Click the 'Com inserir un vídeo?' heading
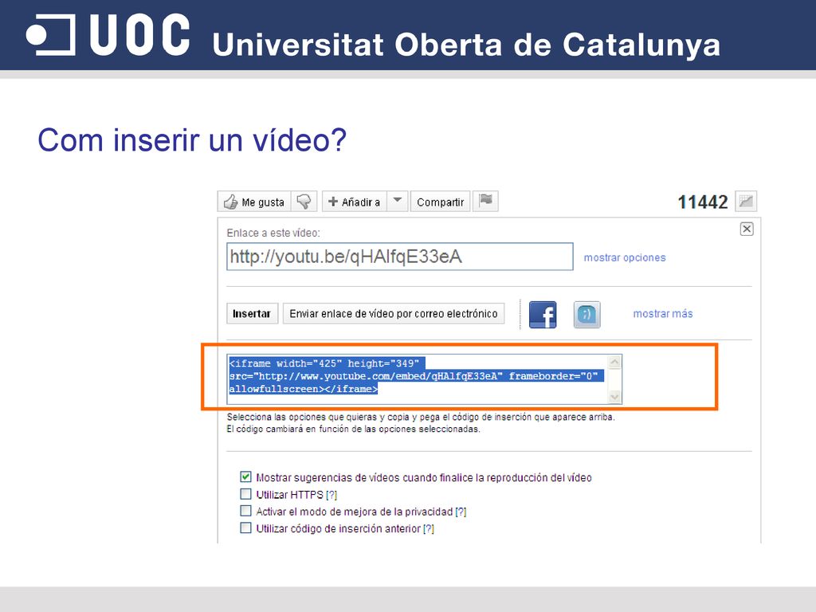The image size is (816, 612). 192,140
